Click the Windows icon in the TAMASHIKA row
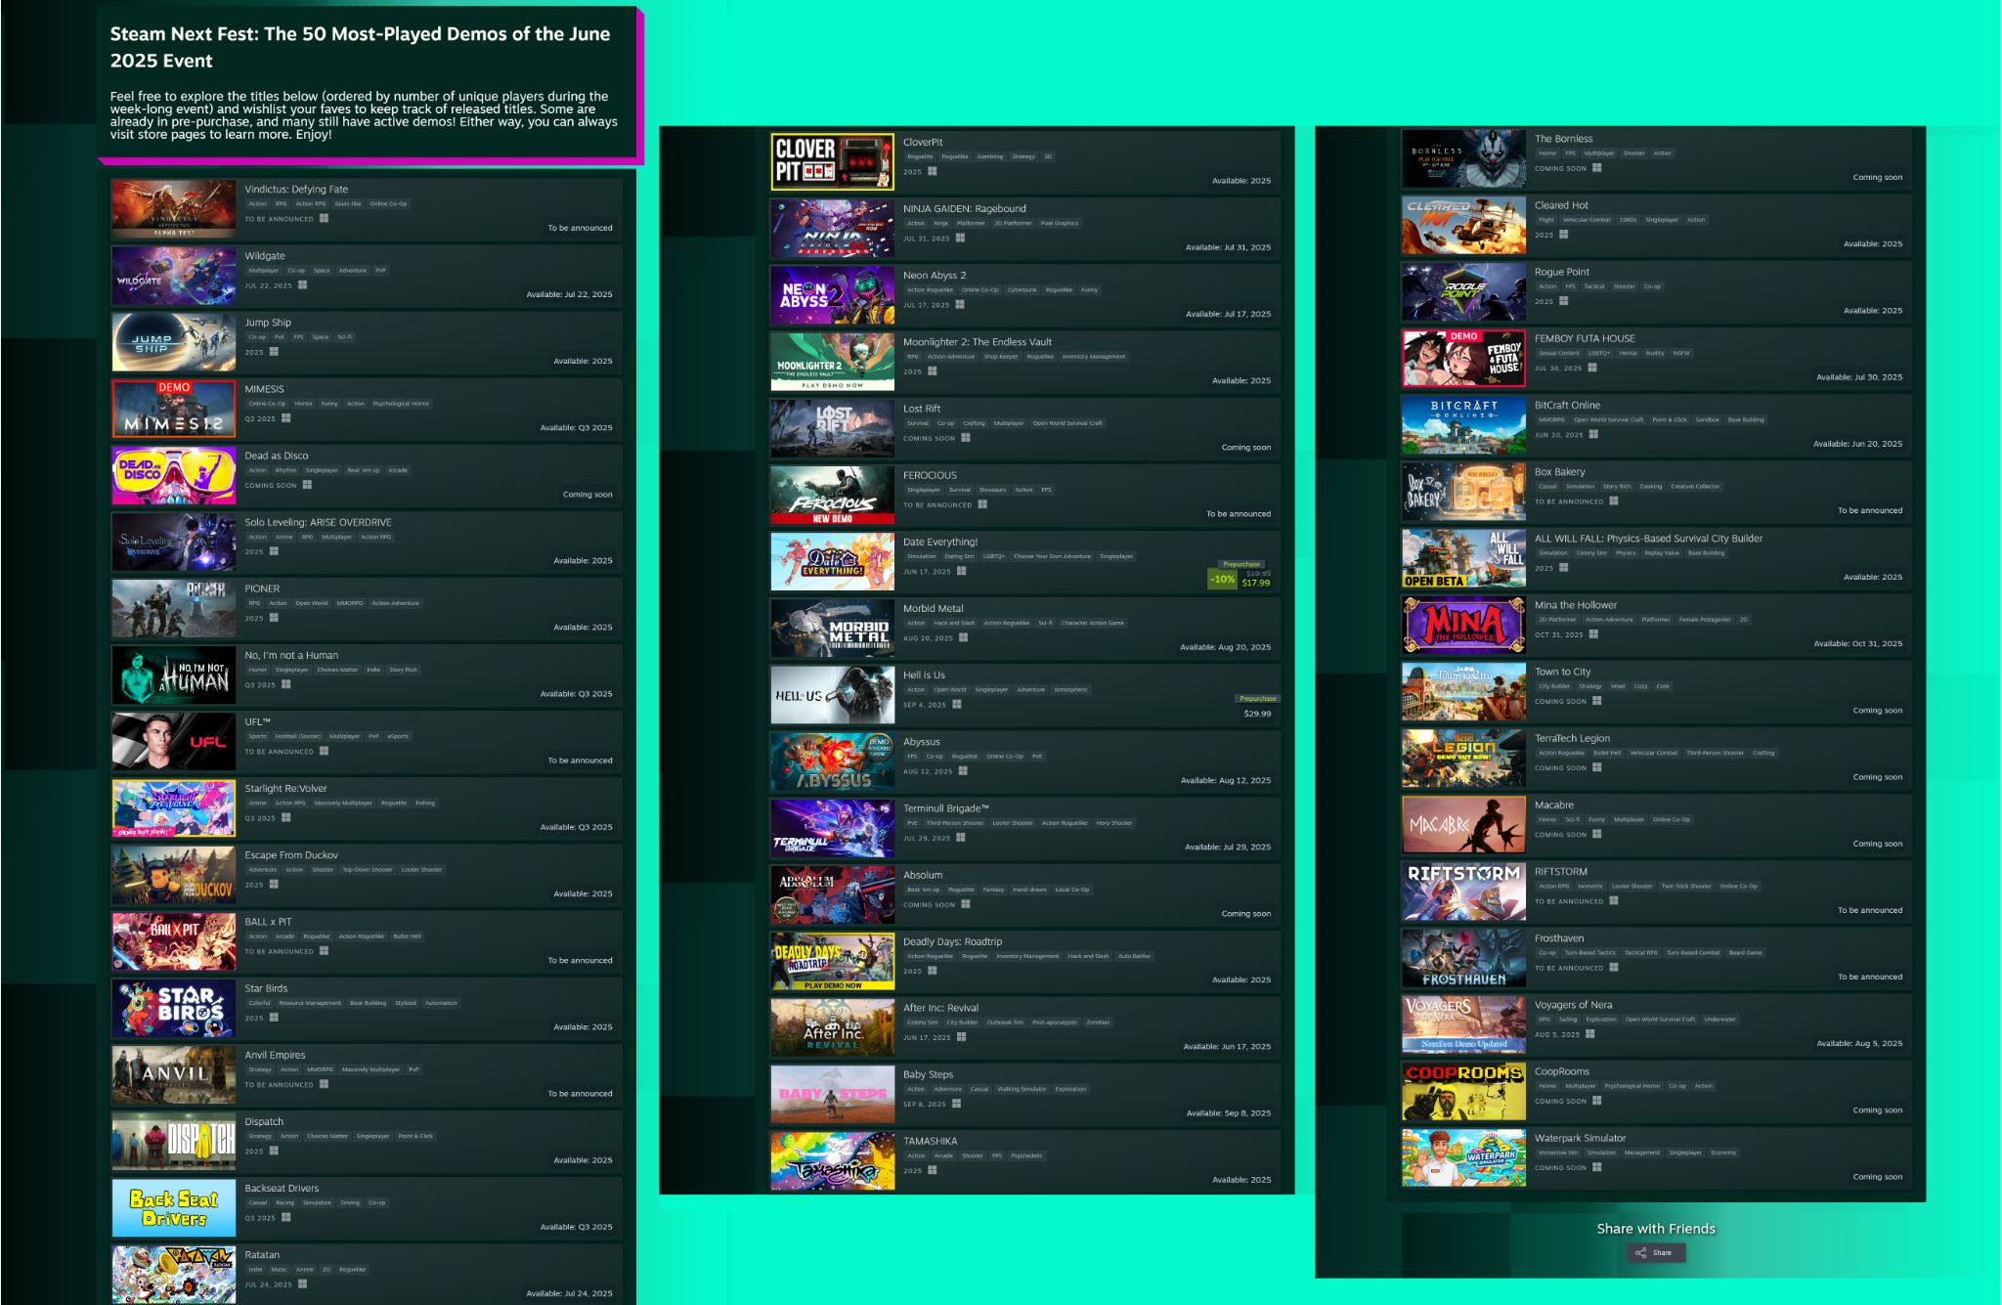Viewport: 2002px width, 1305px height. (933, 1170)
